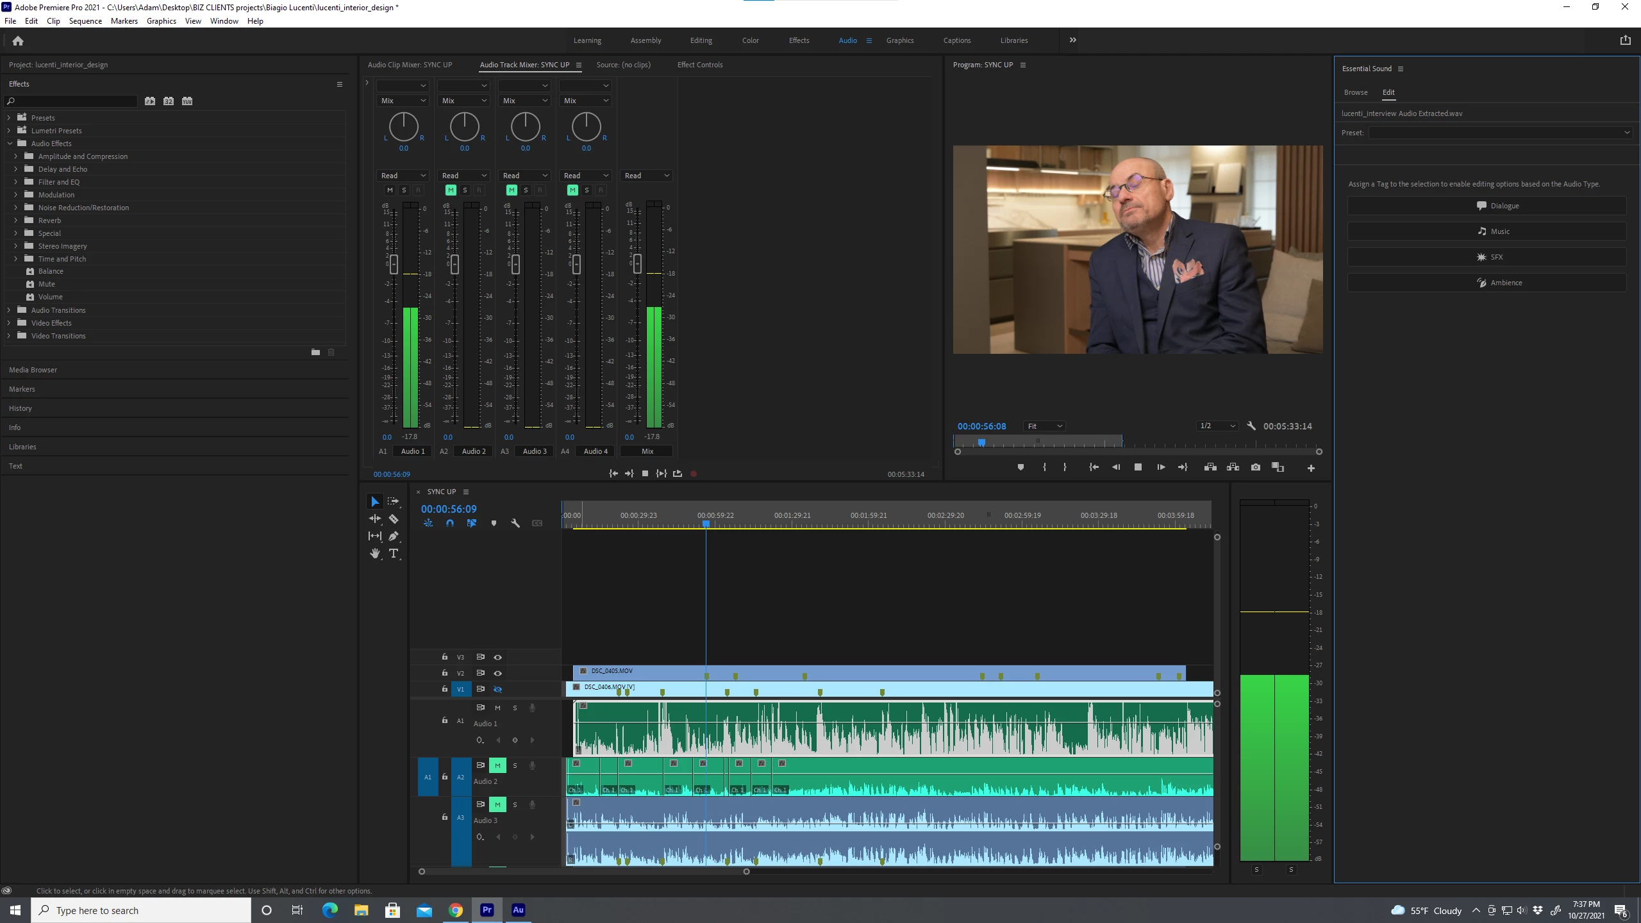Assign the Music audio type
The width and height of the screenshot is (1641, 923).
point(1487,231)
